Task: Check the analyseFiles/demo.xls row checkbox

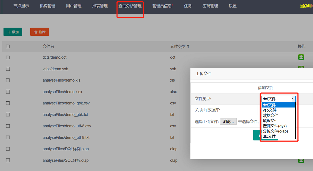Action: point(8,80)
